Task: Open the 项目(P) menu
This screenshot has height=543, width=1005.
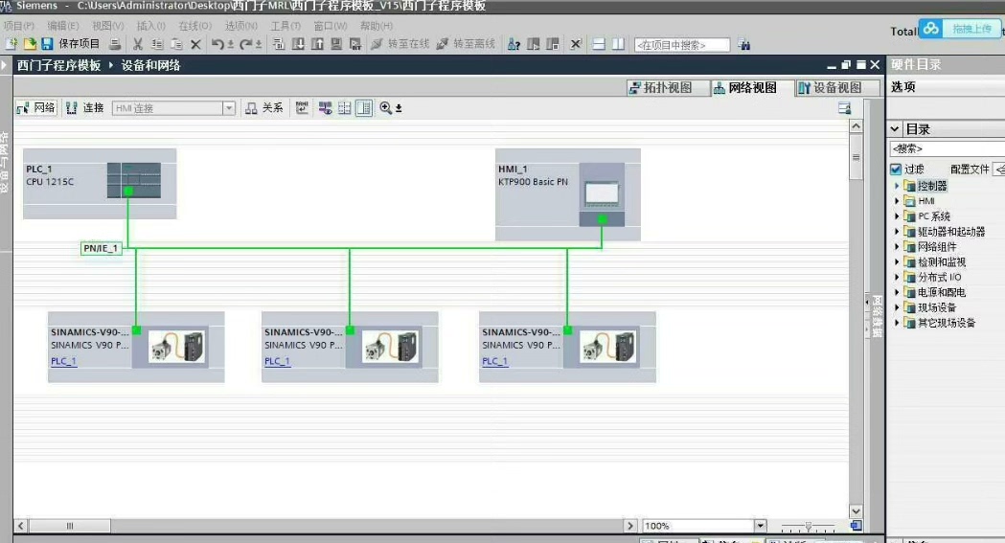Action: point(18,26)
